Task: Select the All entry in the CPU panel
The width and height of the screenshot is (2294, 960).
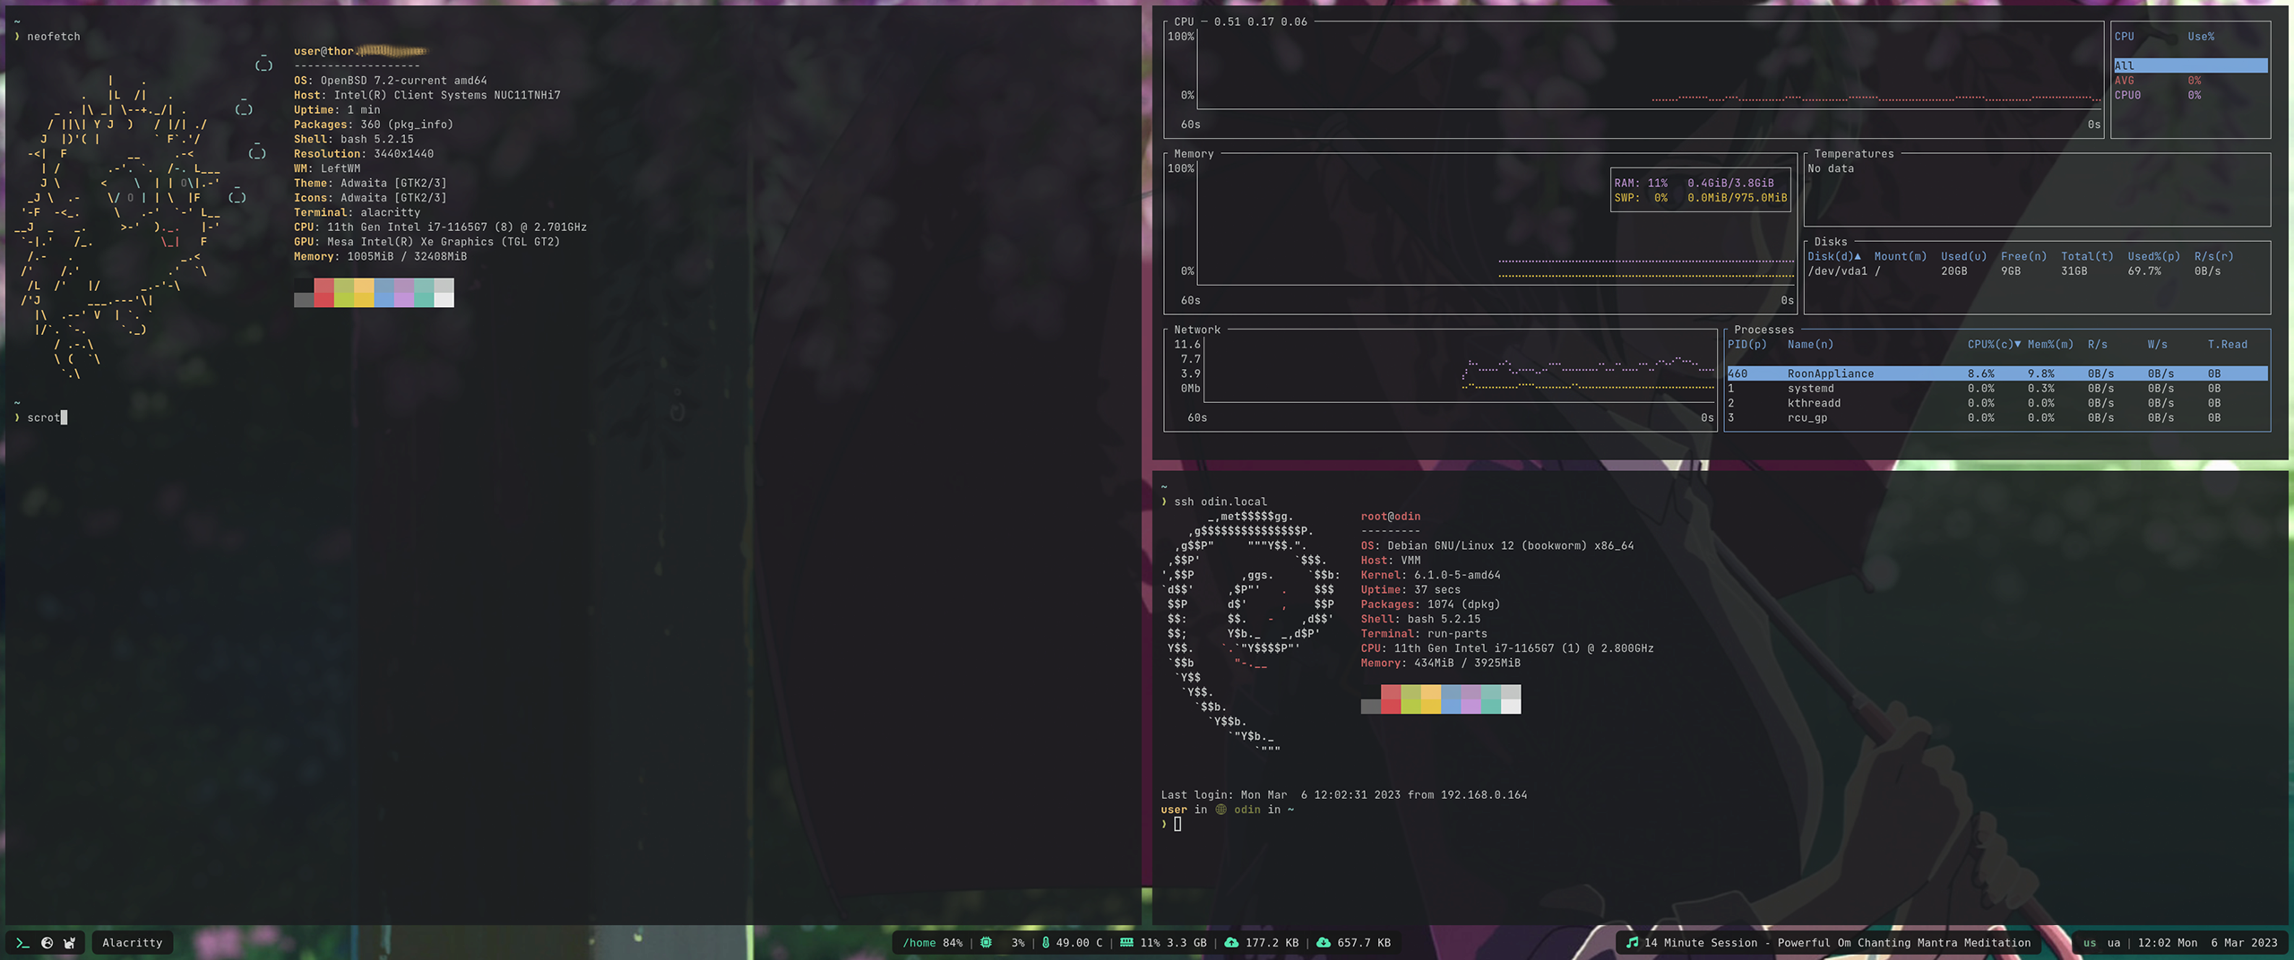Action: pyautogui.click(x=2122, y=65)
